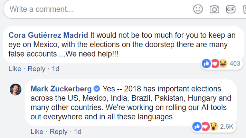Click the Haha reaction icon on Cora's comment
This screenshot has height=138, width=246.
tap(223, 64)
